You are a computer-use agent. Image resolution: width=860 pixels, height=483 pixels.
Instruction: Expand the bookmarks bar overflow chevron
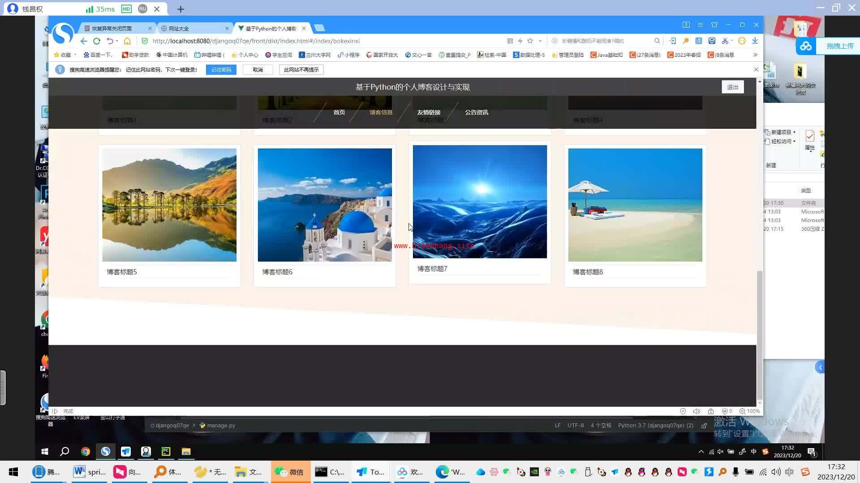coord(755,55)
